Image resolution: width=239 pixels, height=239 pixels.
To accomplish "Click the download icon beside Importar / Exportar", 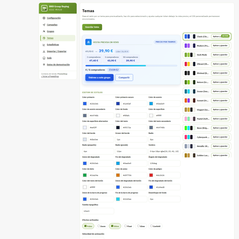I will (44, 51).
